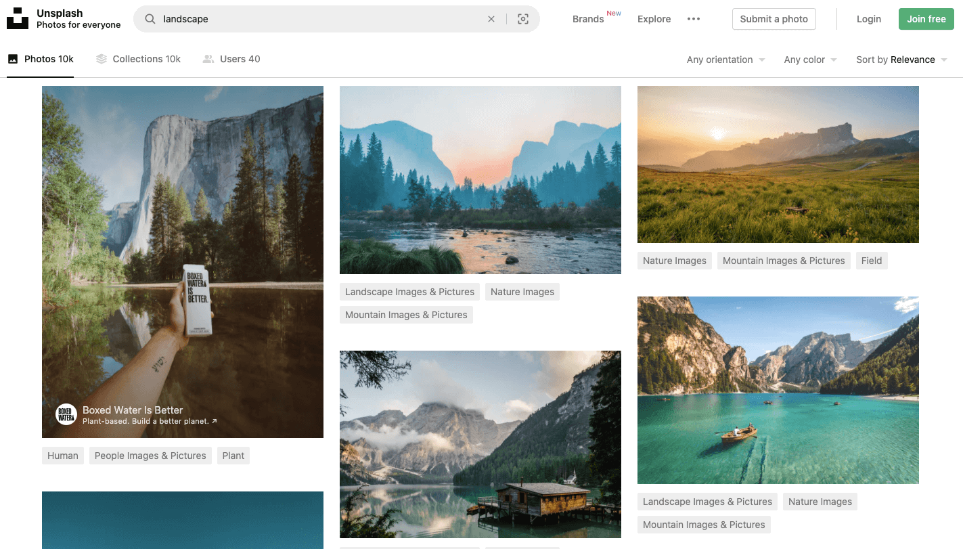The height and width of the screenshot is (549, 963).
Task: Open the lakeside wooden boathouse photo
Action: 480,444
